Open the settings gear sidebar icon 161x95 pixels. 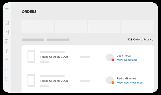(x=7, y=79)
